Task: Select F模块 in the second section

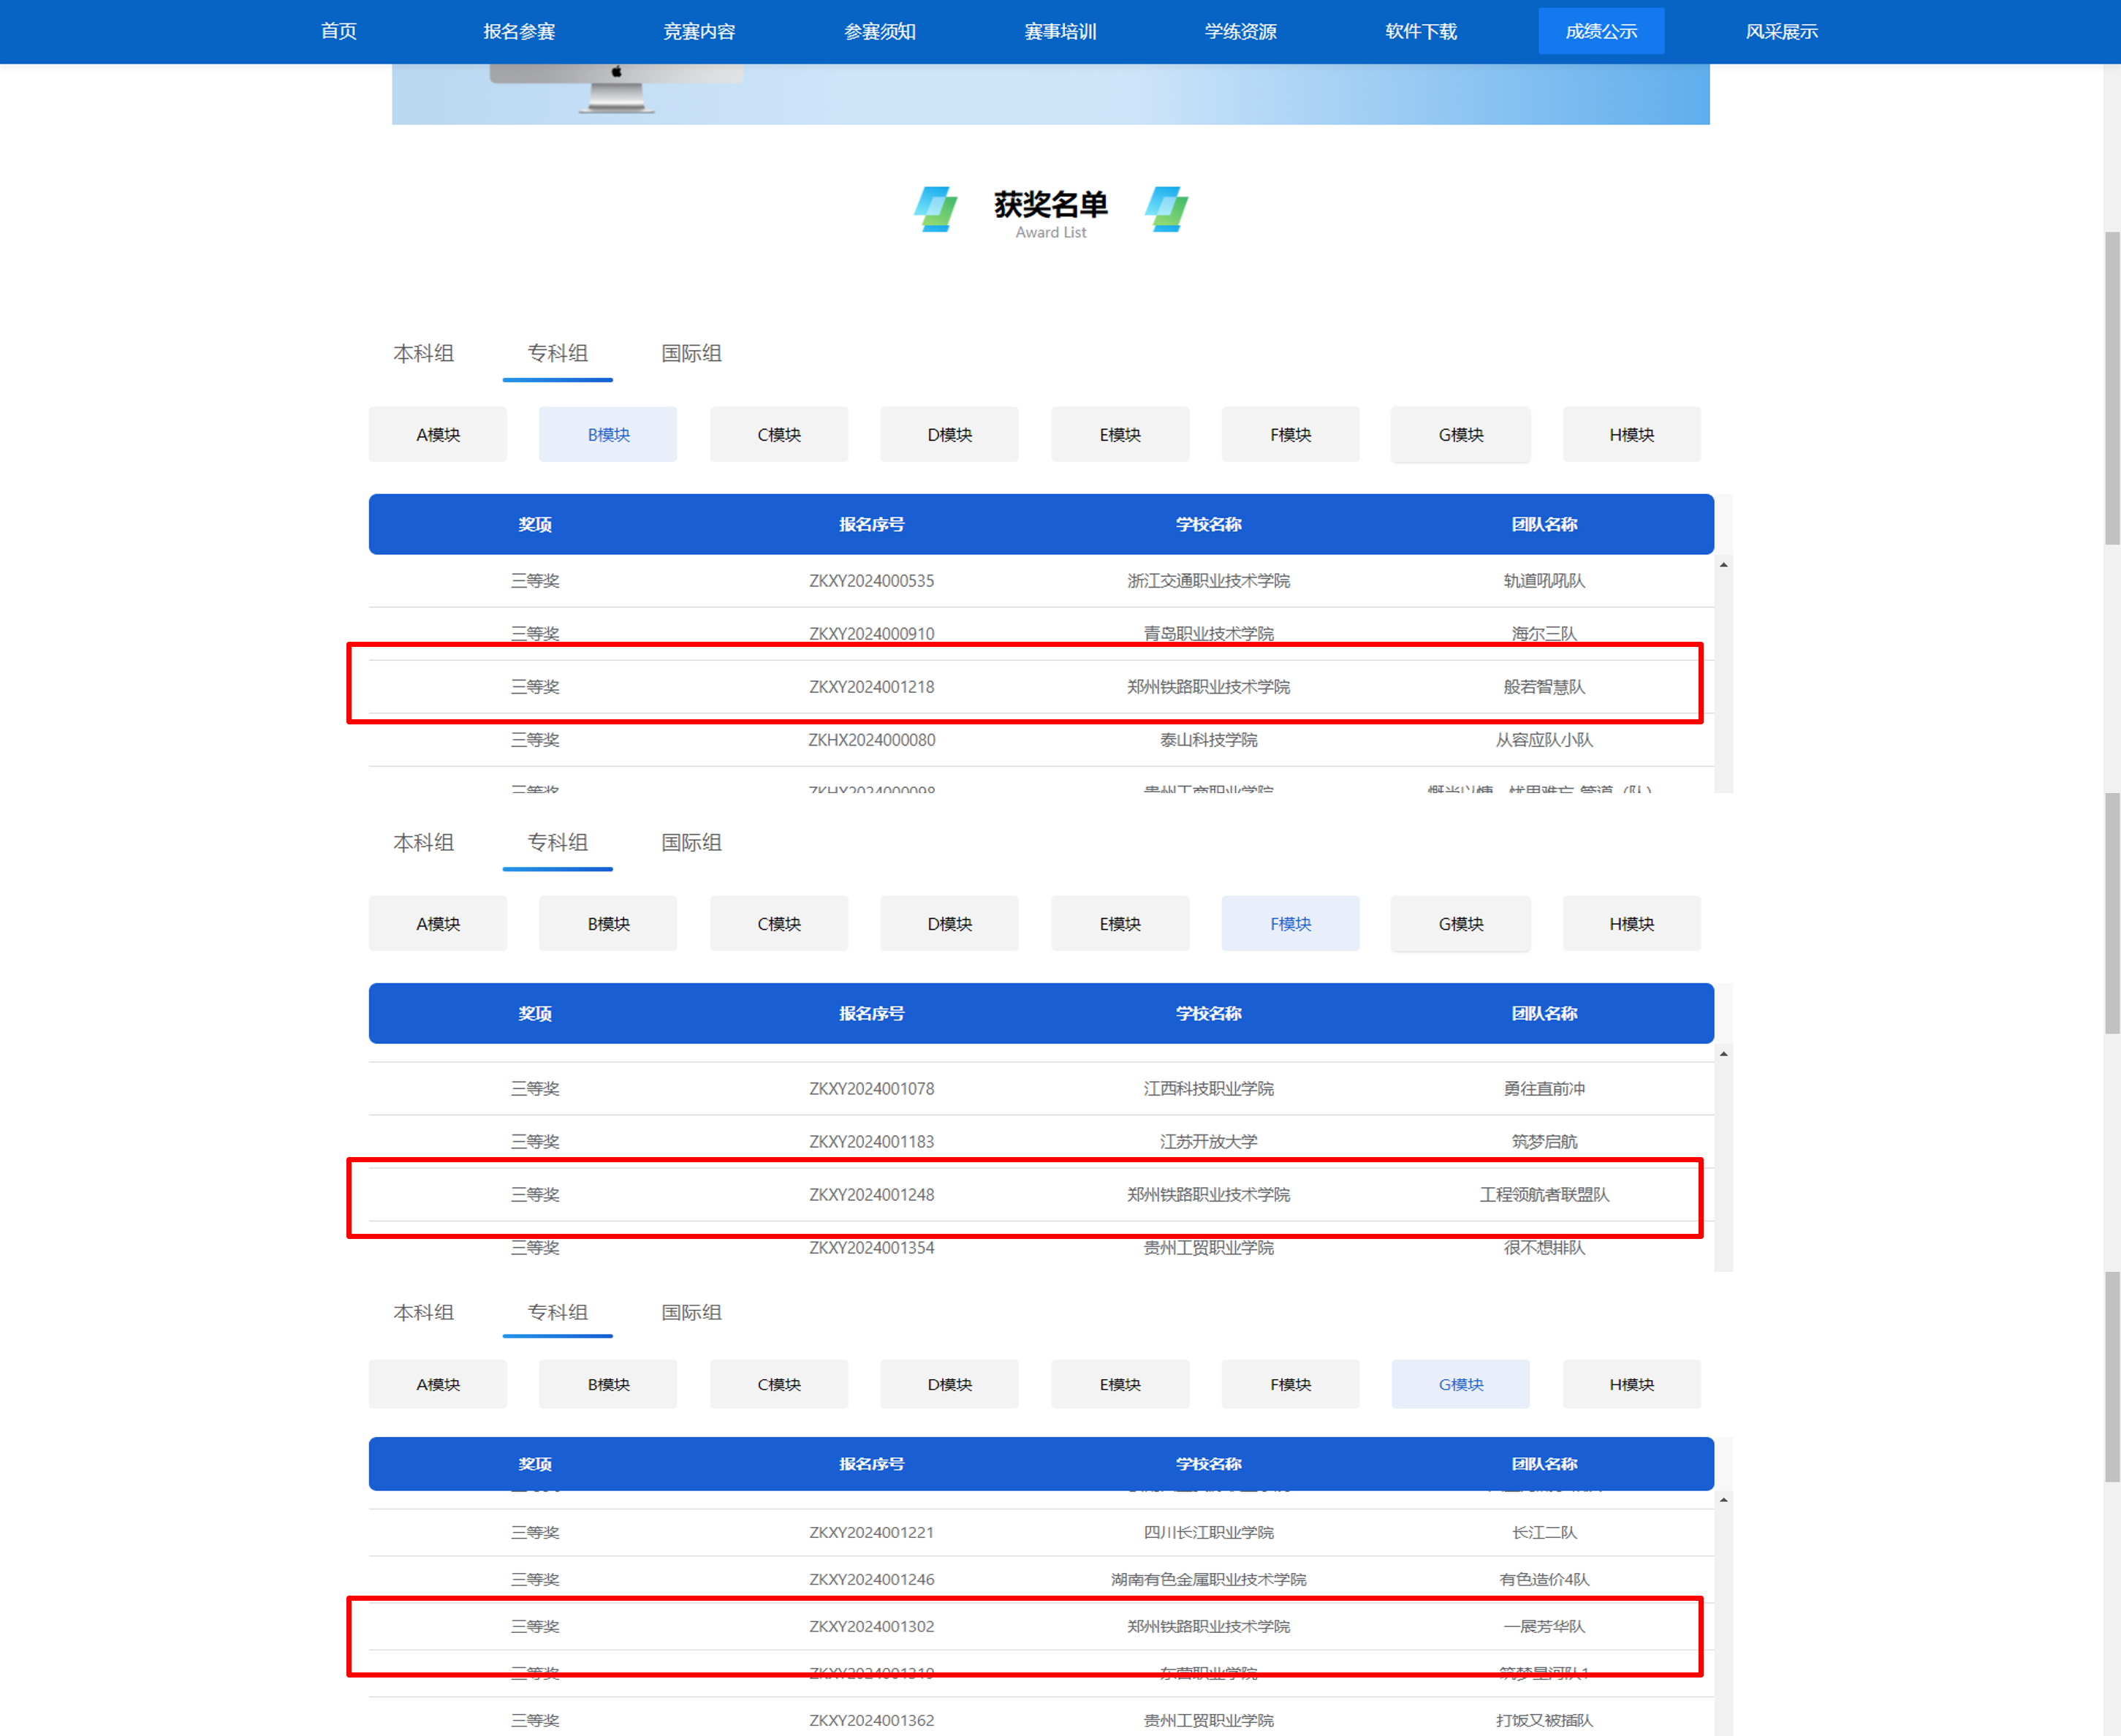Action: [x=1290, y=923]
